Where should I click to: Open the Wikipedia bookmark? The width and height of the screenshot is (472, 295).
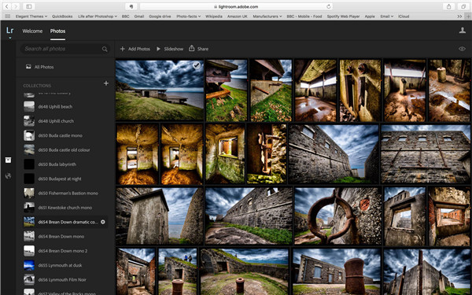tap(214, 17)
